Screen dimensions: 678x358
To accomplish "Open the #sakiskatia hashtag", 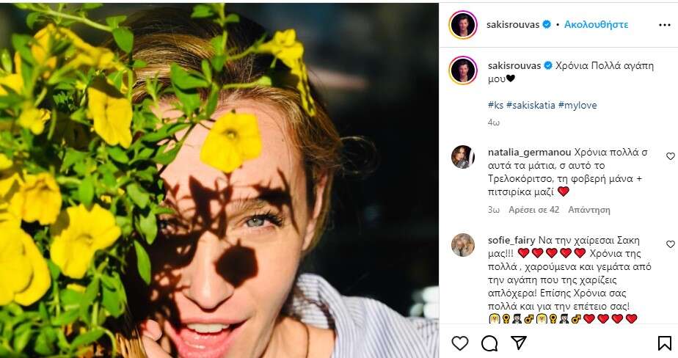I will pyautogui.click(x=530, y=105).
